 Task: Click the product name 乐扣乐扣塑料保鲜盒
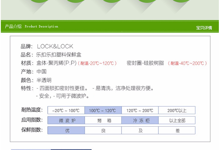pos(59,55)
